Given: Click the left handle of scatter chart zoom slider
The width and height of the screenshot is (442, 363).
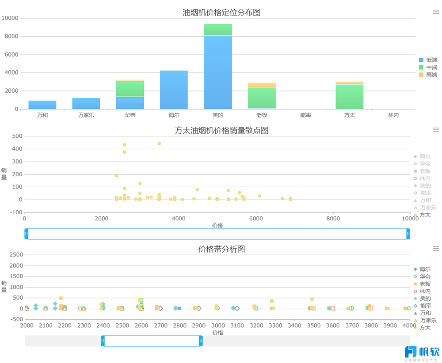Looking at the screenshot, I should (27, 234).
